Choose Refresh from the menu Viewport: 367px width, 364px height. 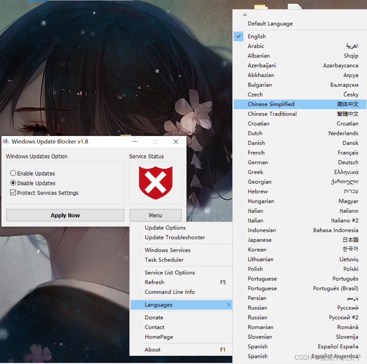coord(154,282)
